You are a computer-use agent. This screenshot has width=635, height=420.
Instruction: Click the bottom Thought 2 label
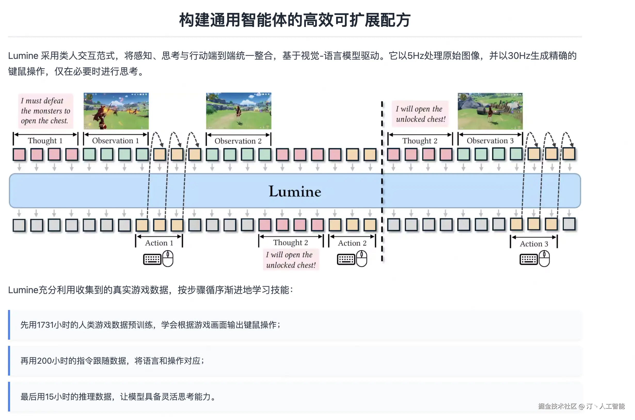[x=290, y=242]
